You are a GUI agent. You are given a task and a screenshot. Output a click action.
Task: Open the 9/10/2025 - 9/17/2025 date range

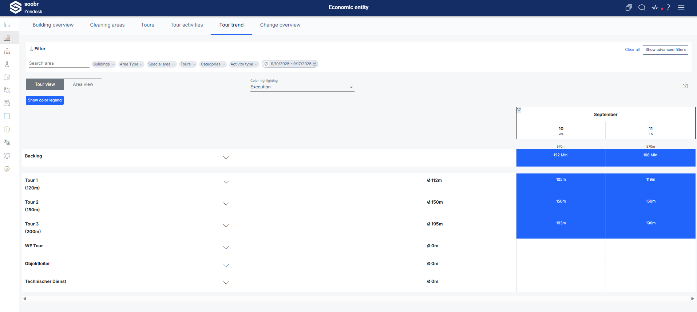point(290,64)
